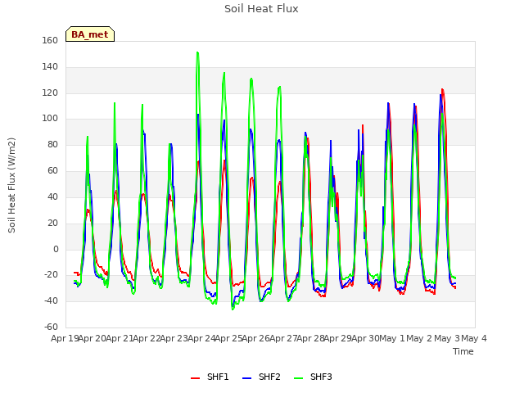
Task: Click the 140 y-axis tick label
Action: 50,66
